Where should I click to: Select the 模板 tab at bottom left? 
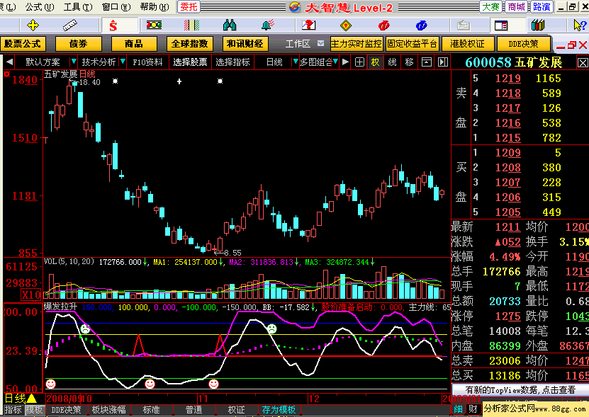[34, 410]
